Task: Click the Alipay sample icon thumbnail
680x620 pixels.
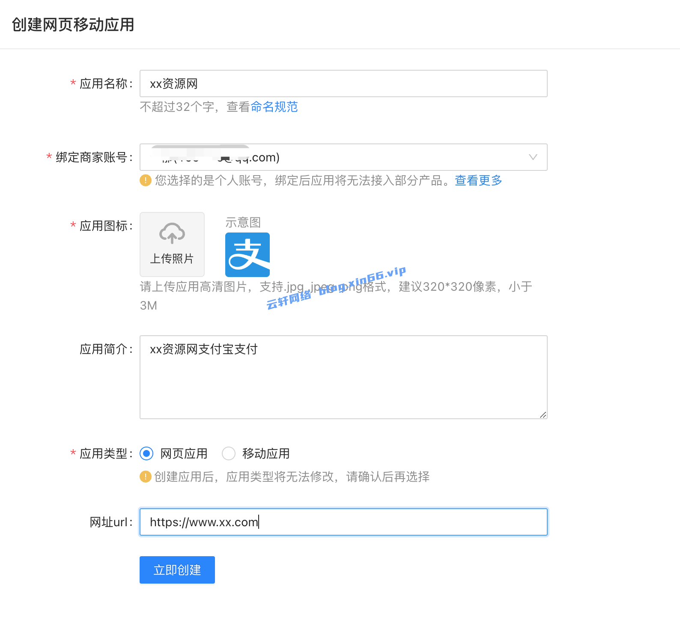Action: click(x=248, y=255)
